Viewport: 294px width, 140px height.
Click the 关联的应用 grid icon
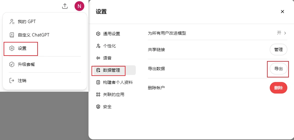[98, 95]
